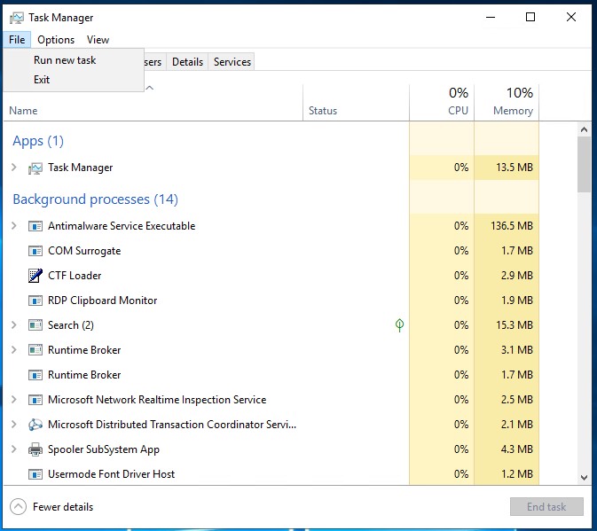The width and height of the screenshot is (597, 531).
Task: Click the scrollbar down arrow
Action: click(584, 477)
